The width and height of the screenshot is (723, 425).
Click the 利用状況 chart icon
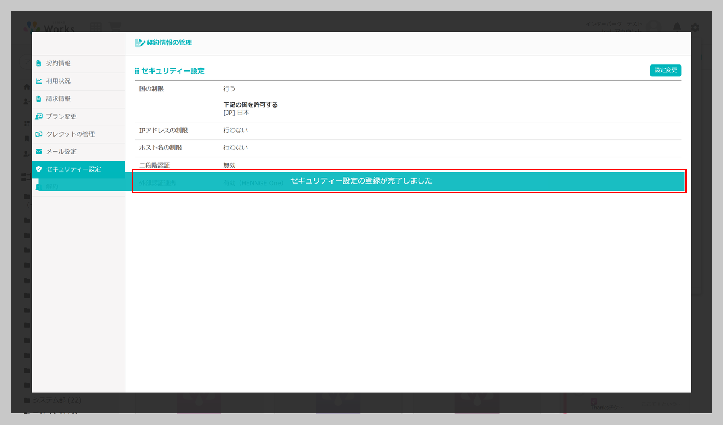coord(39,81)
